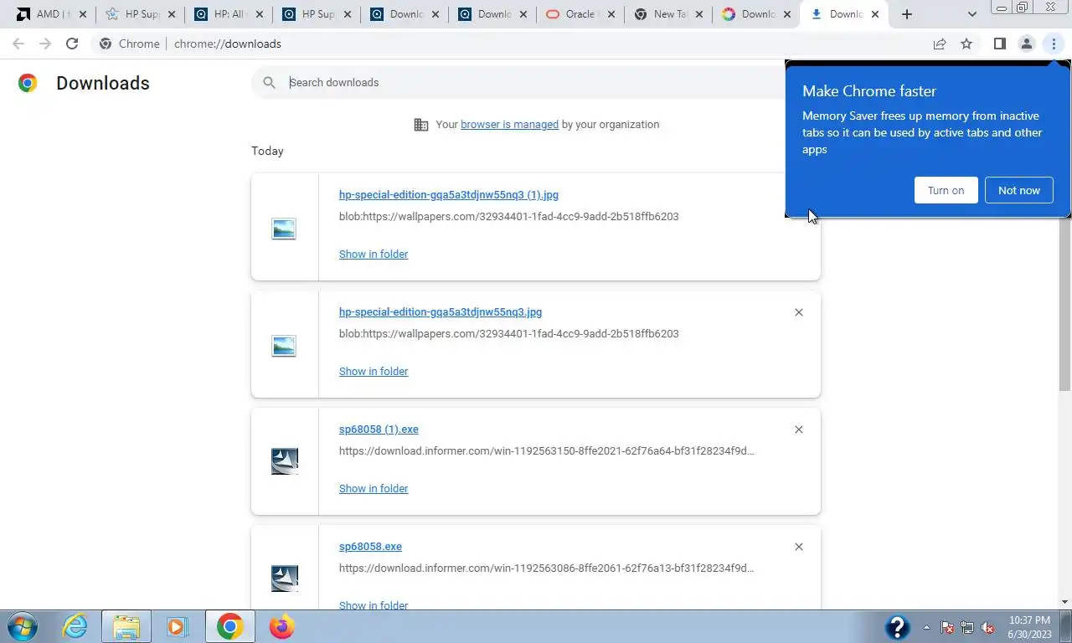Show hp-special-edition-gqa5a3tdjnw55nq3.jpg in folder
The height and width of the screenshot is (643, 1072).
(374, 371)
